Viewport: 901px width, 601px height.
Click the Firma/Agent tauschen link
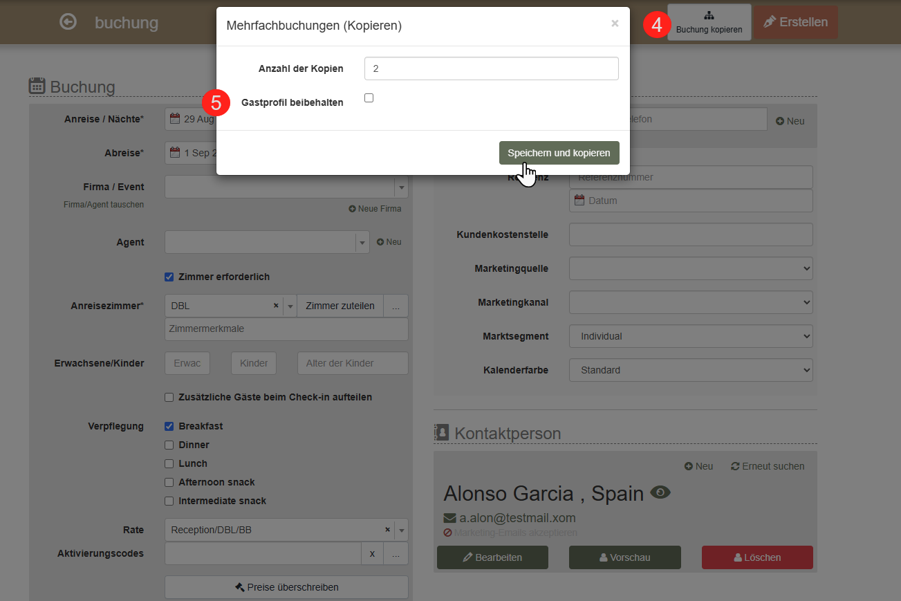pyautogui.click(x=104, y=205)
